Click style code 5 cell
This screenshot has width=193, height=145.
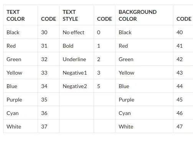pos(104,86)
